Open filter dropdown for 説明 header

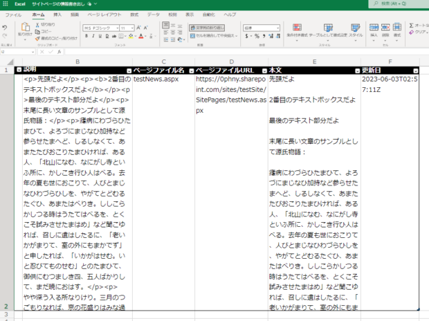(129, 71)
